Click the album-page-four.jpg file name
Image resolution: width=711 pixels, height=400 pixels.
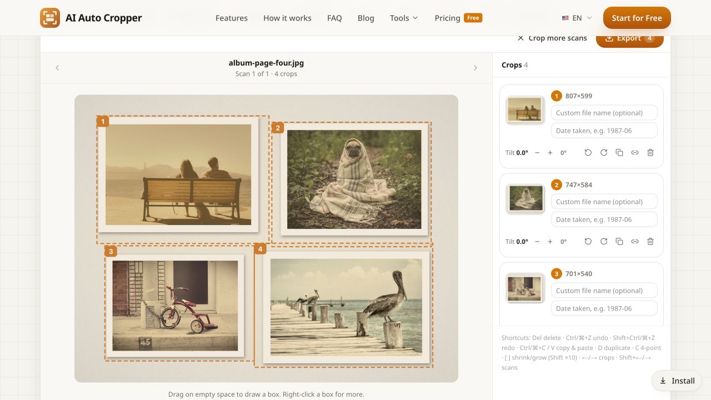click(266, 63)
